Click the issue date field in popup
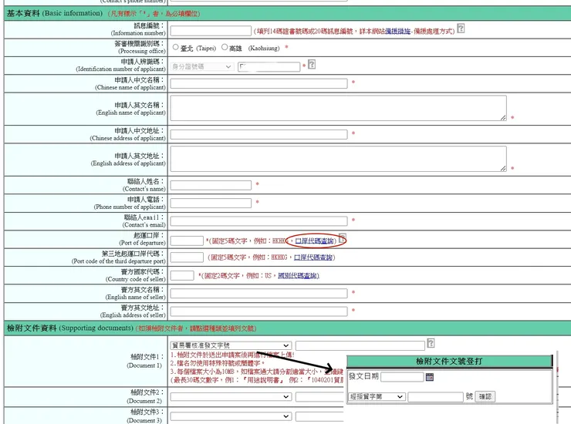 click(402, 377)
